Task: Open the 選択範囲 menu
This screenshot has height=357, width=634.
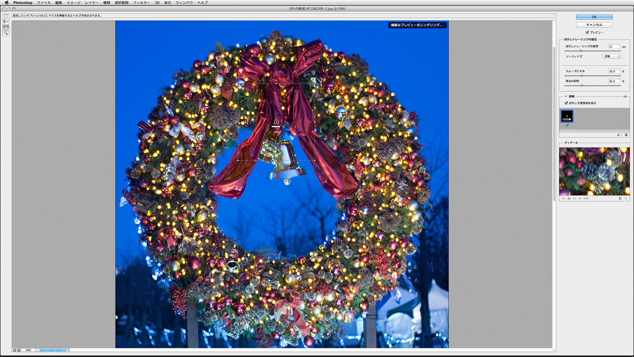Action: click(x=121, y=3)
